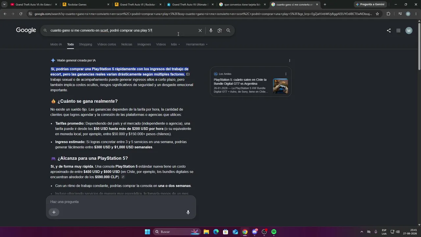The width and height of the screenshot is (421, 237).
Task: Switch to the Imágenes tab
Action: (x=144, y=44)
